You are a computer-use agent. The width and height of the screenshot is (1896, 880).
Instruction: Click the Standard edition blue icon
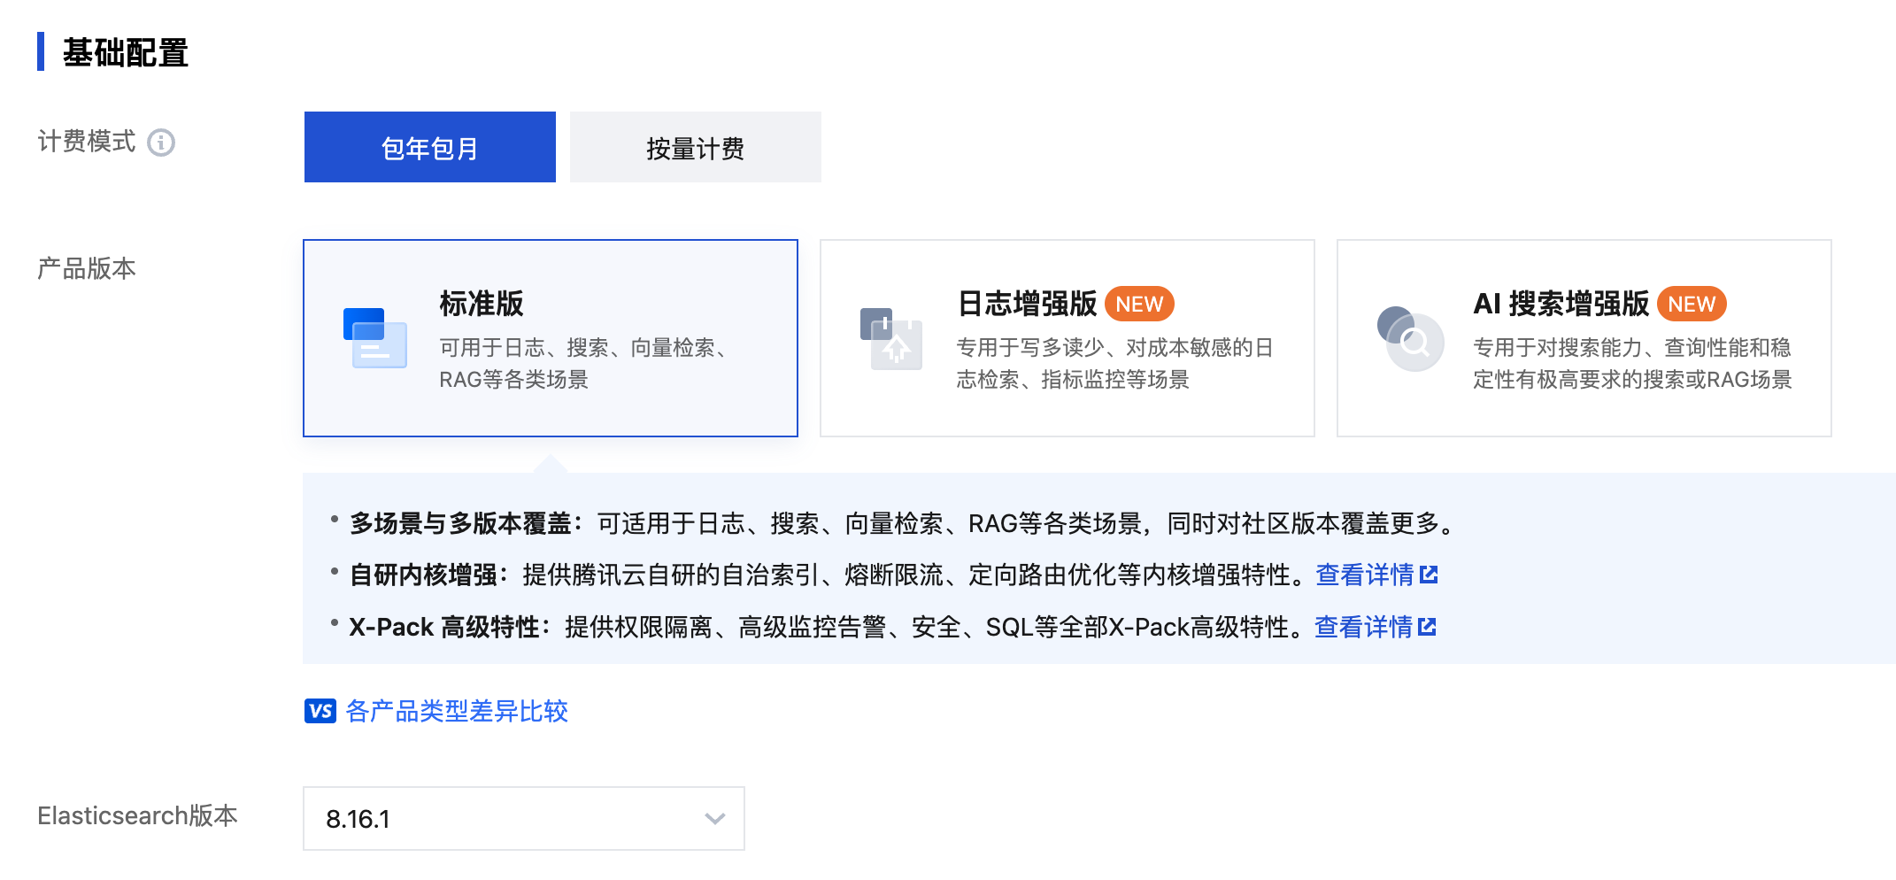[x=374, y=338]
